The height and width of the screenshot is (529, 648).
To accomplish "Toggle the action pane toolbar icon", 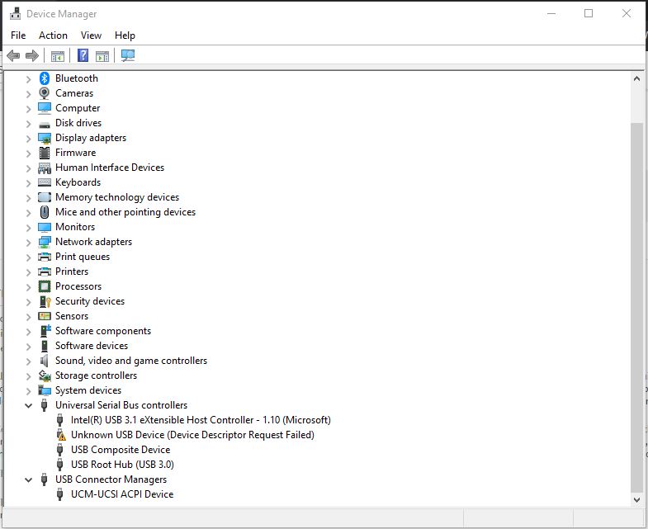I will [102, 55].
